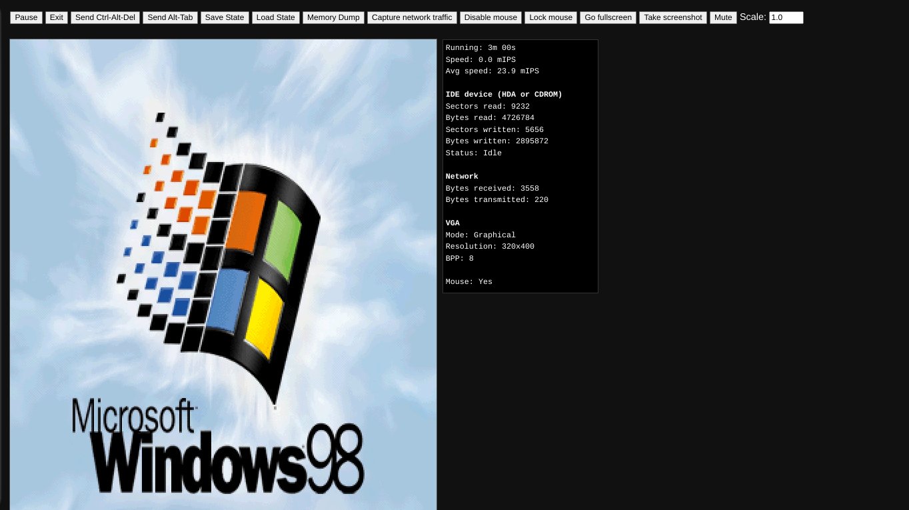Send Ctrl-Alt-Del to the emulated machine
This screenshot has width=909, height=510.
(105, 17)
